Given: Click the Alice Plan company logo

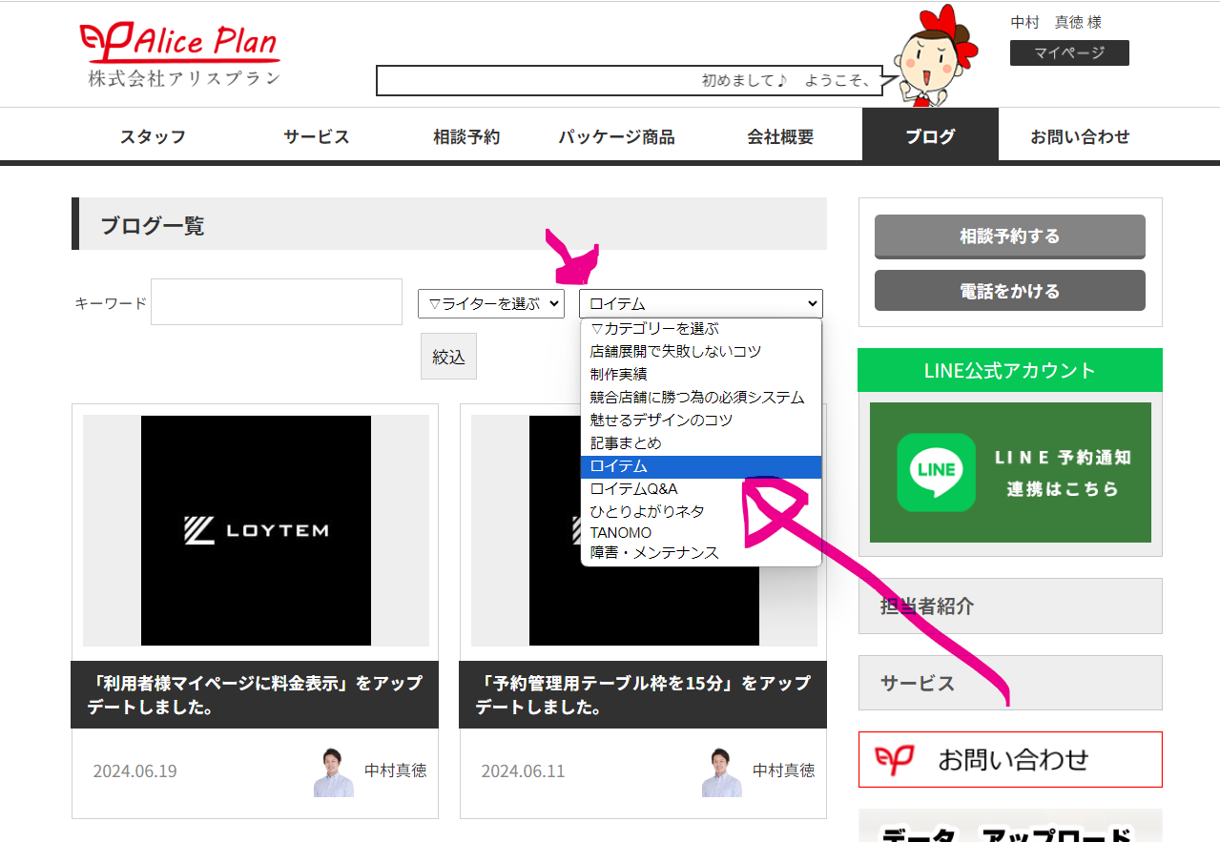Looking at the screenshot, I should [x=180, y=55].
